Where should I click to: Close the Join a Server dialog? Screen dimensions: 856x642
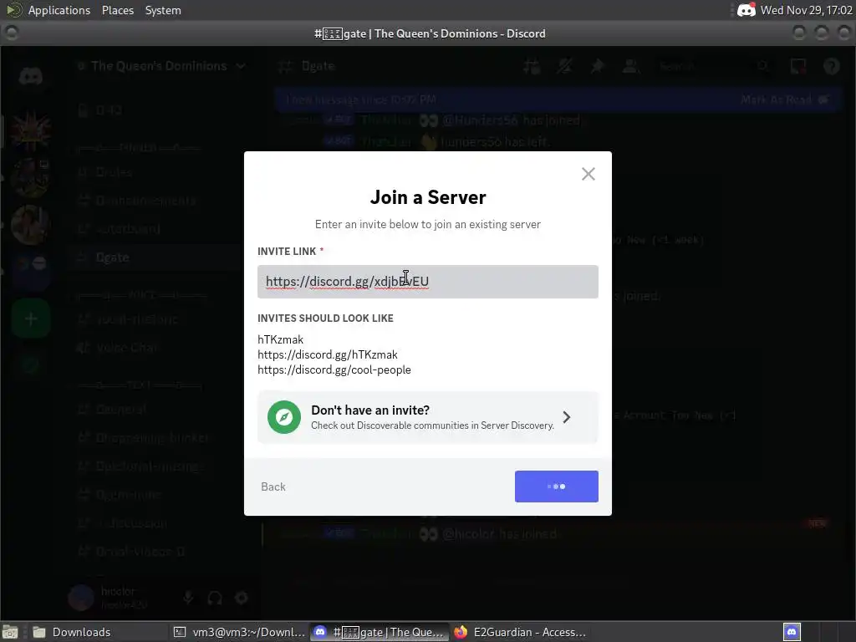588,174
